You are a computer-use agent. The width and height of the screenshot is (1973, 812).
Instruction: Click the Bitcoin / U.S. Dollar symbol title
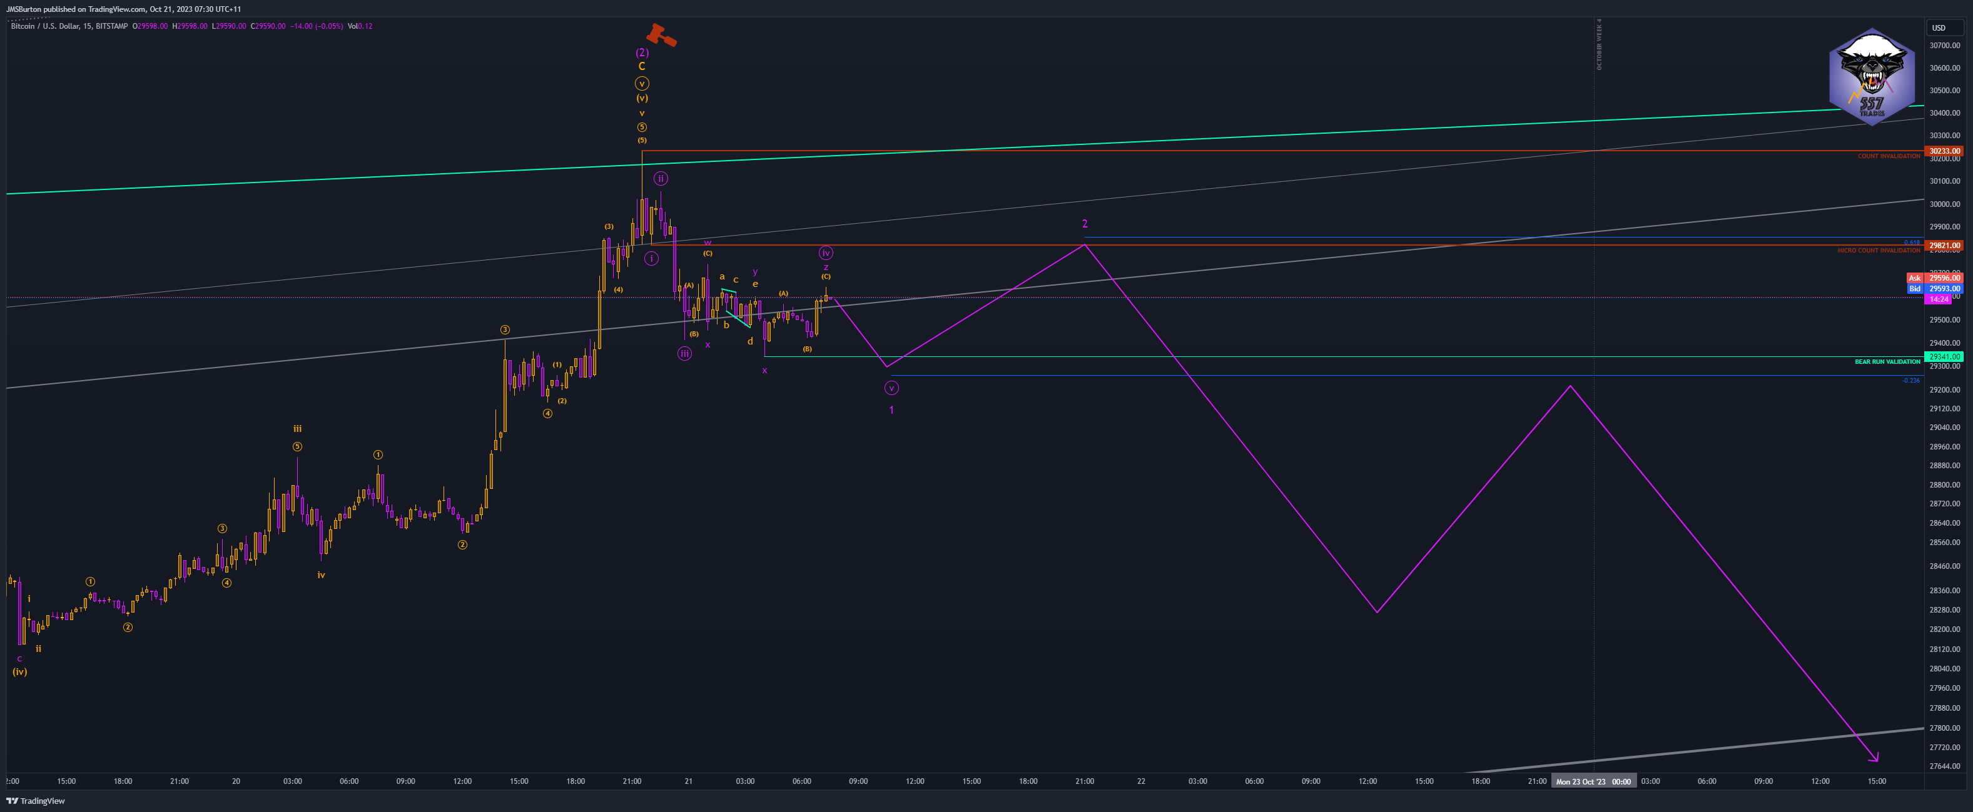69,26
